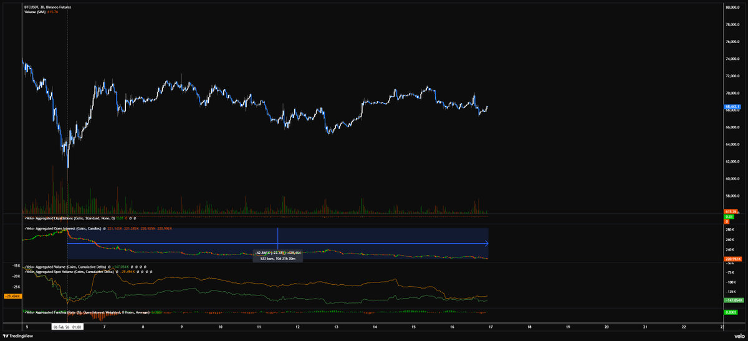Select the Aggregated Spot Volume Cumulative Delta legend

coord(68,271)
